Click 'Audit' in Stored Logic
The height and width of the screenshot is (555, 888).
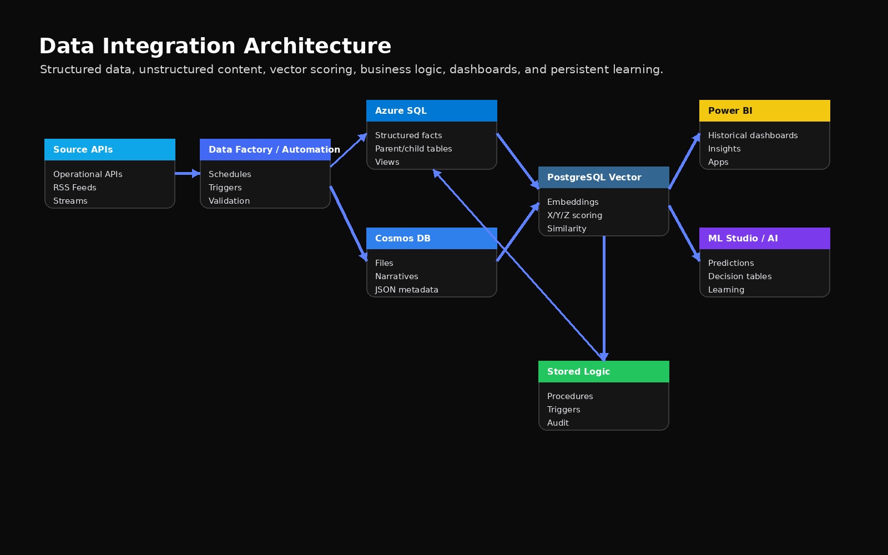[x=558, y=423]
